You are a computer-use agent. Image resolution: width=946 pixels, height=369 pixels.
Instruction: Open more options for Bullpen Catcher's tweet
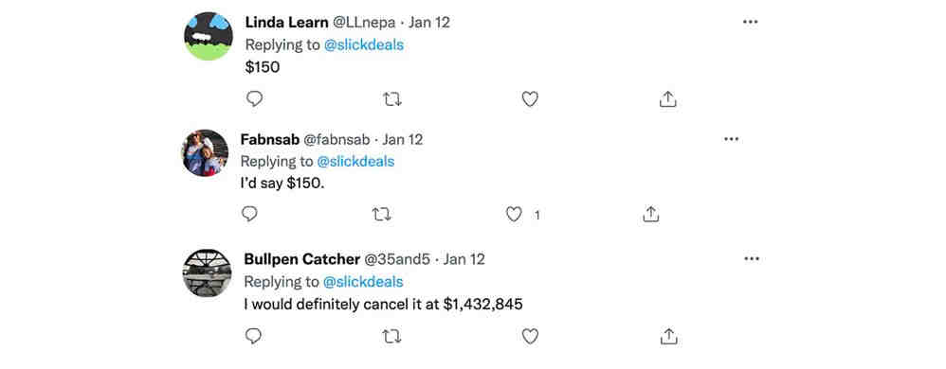point(751,259)
